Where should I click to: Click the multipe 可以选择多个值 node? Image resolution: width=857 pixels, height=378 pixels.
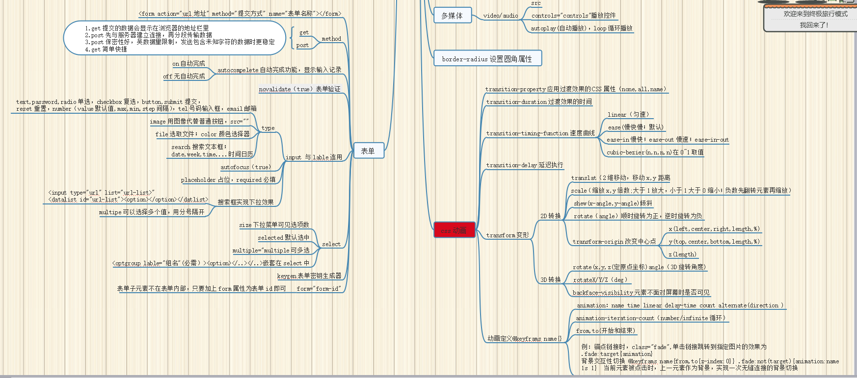(x=152, y=212)
